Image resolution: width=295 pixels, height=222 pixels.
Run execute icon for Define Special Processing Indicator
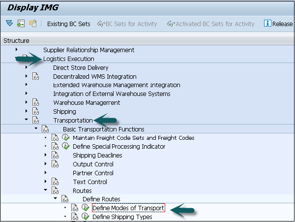[66, 147]
